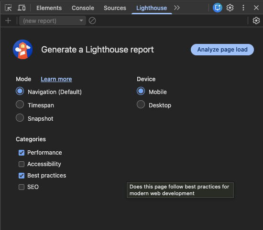Viewport: 263px width, 230px height.
Task: Select the Lighthouse tab
Action: point(152,8)
